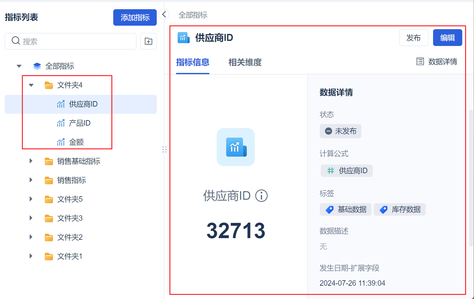Click the date 2024-07-26 11:39:04
This screenshot has height=299, width=474.
click(352, 283)
